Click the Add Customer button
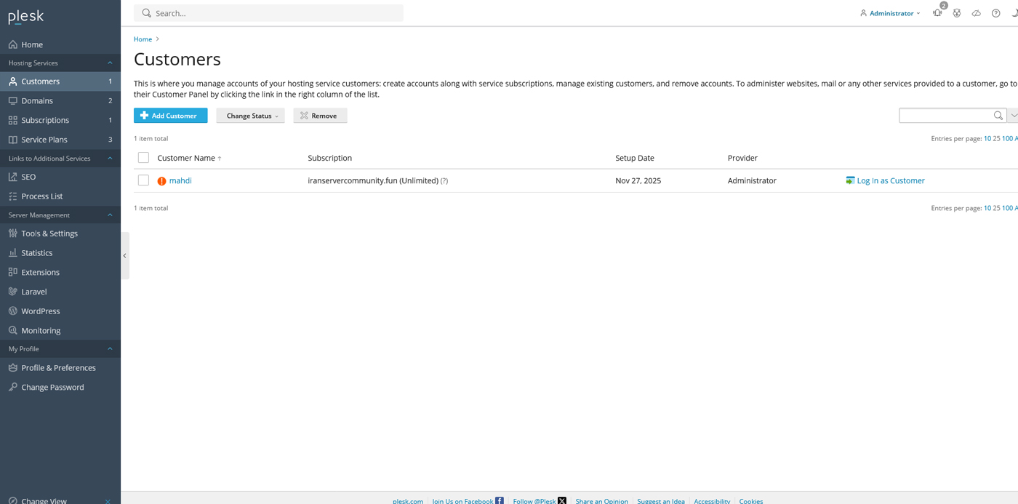 pyautogui.click(x=170, y=116)
